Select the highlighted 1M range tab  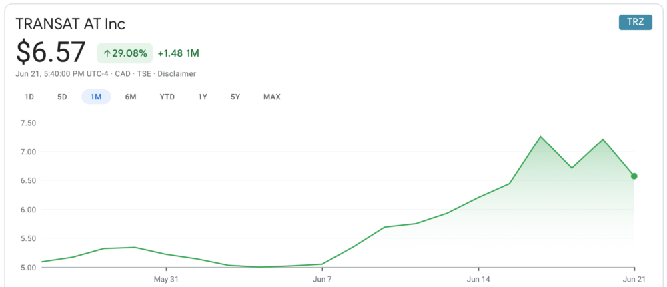(x=96, y=97)
